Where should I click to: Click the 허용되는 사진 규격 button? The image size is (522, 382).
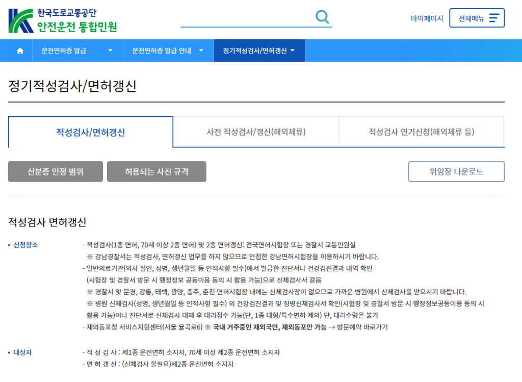point(156,171)
